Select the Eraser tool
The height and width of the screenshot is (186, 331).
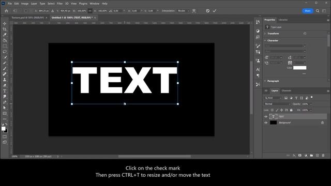tap(5, 85)
